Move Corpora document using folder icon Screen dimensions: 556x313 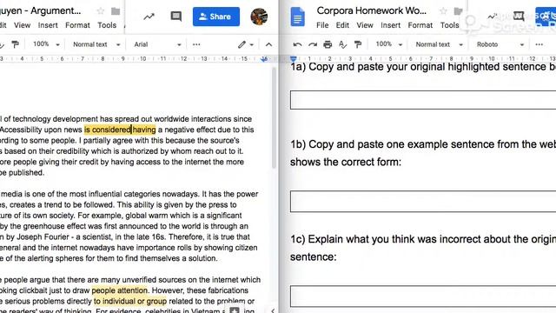pyautogui.click(x=458, y=11)
